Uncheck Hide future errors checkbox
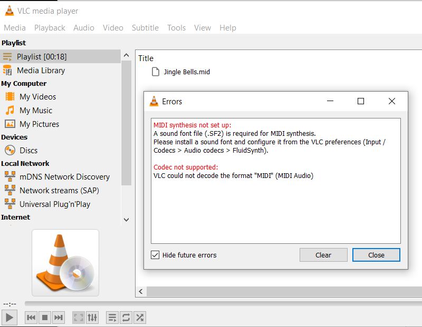The image size is (422, 327). (x=155, y=255)
